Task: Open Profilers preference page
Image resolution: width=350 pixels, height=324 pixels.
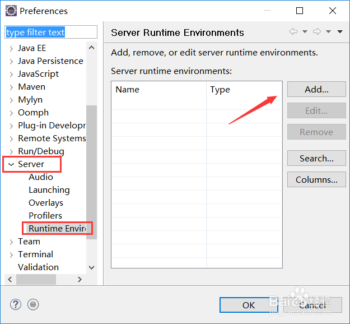Action: pos(45,216)
